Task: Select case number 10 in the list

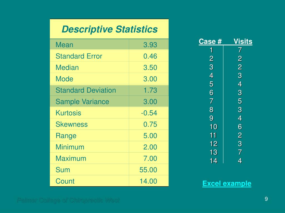Action: (213, 126)
